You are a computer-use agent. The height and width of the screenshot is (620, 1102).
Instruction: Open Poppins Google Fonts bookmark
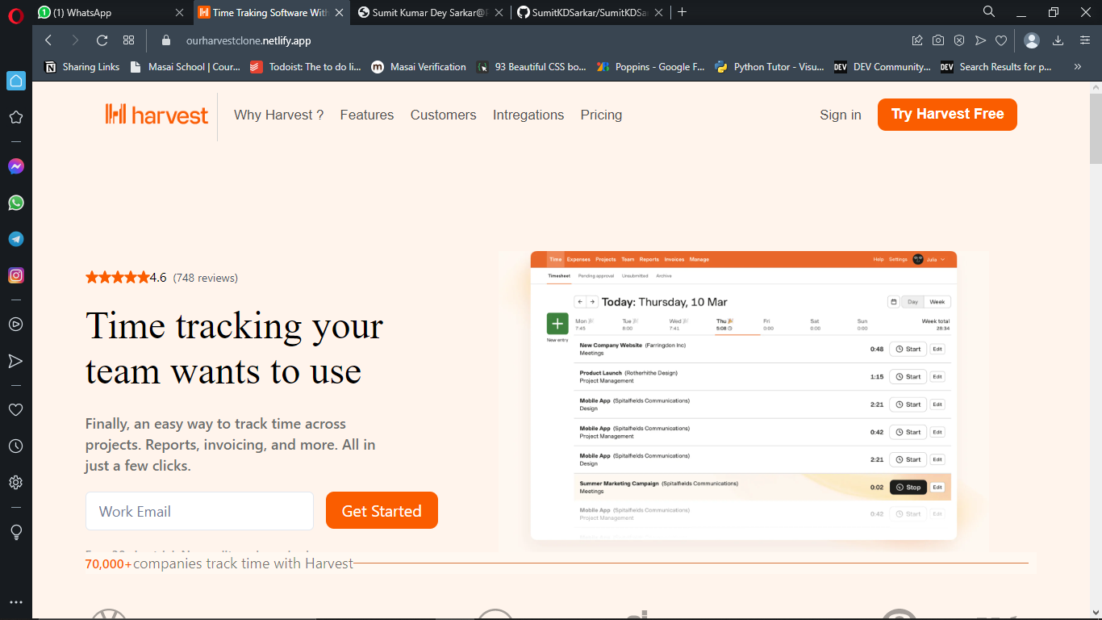click(x=651, y=67)
